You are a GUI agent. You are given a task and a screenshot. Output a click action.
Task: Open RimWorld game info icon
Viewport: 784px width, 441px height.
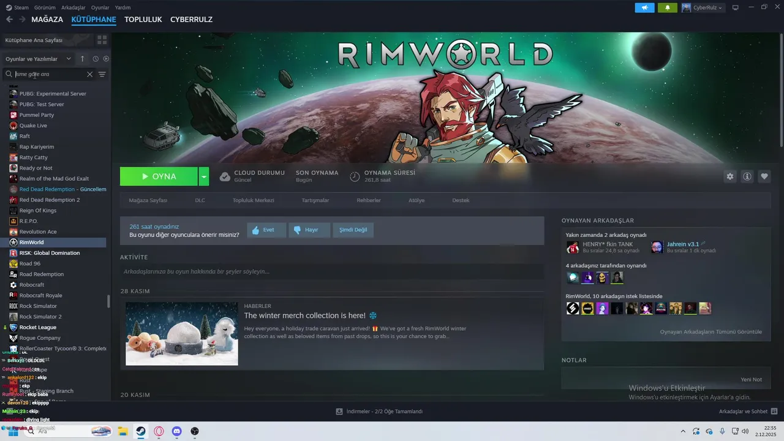(747, 176)
